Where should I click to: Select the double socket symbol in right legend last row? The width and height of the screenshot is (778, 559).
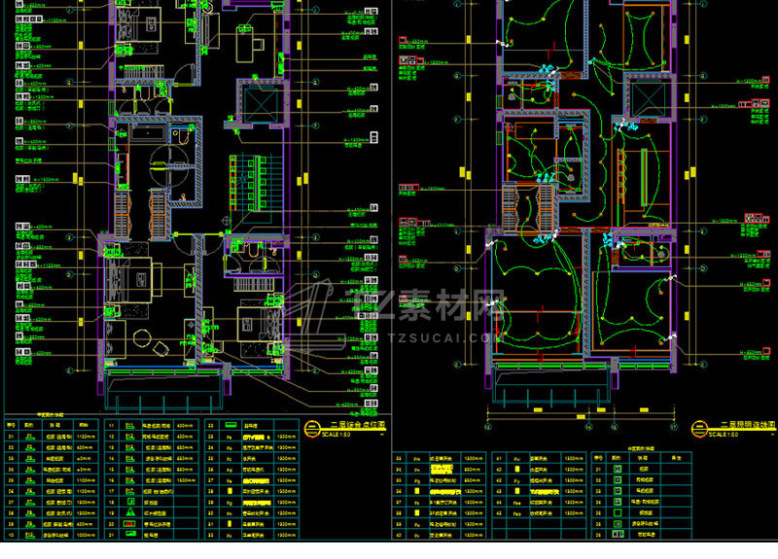(x=618, y=534)
